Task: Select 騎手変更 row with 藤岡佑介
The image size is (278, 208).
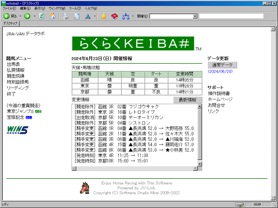Action: coord(134,145)
